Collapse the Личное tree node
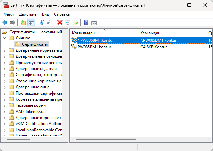The image size is (213, 151). (4, 38)
